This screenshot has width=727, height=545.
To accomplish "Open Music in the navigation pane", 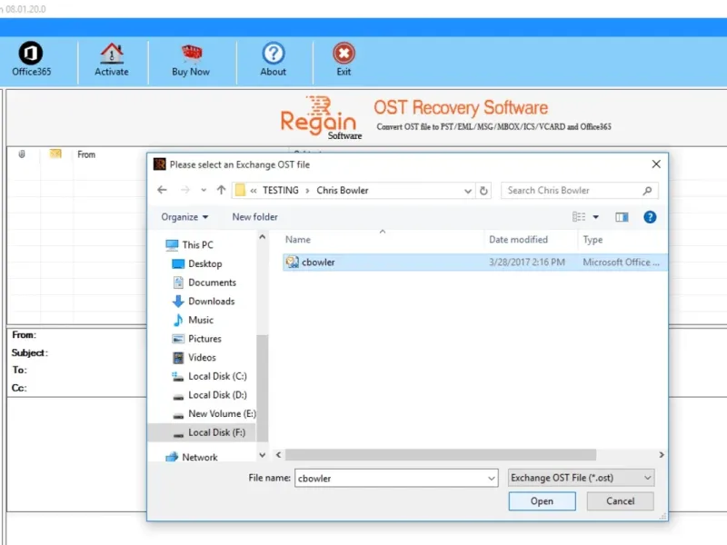I will click(200, 320).
